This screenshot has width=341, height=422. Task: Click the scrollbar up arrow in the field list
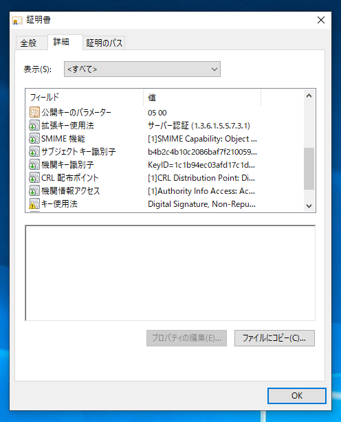(309, 96)
